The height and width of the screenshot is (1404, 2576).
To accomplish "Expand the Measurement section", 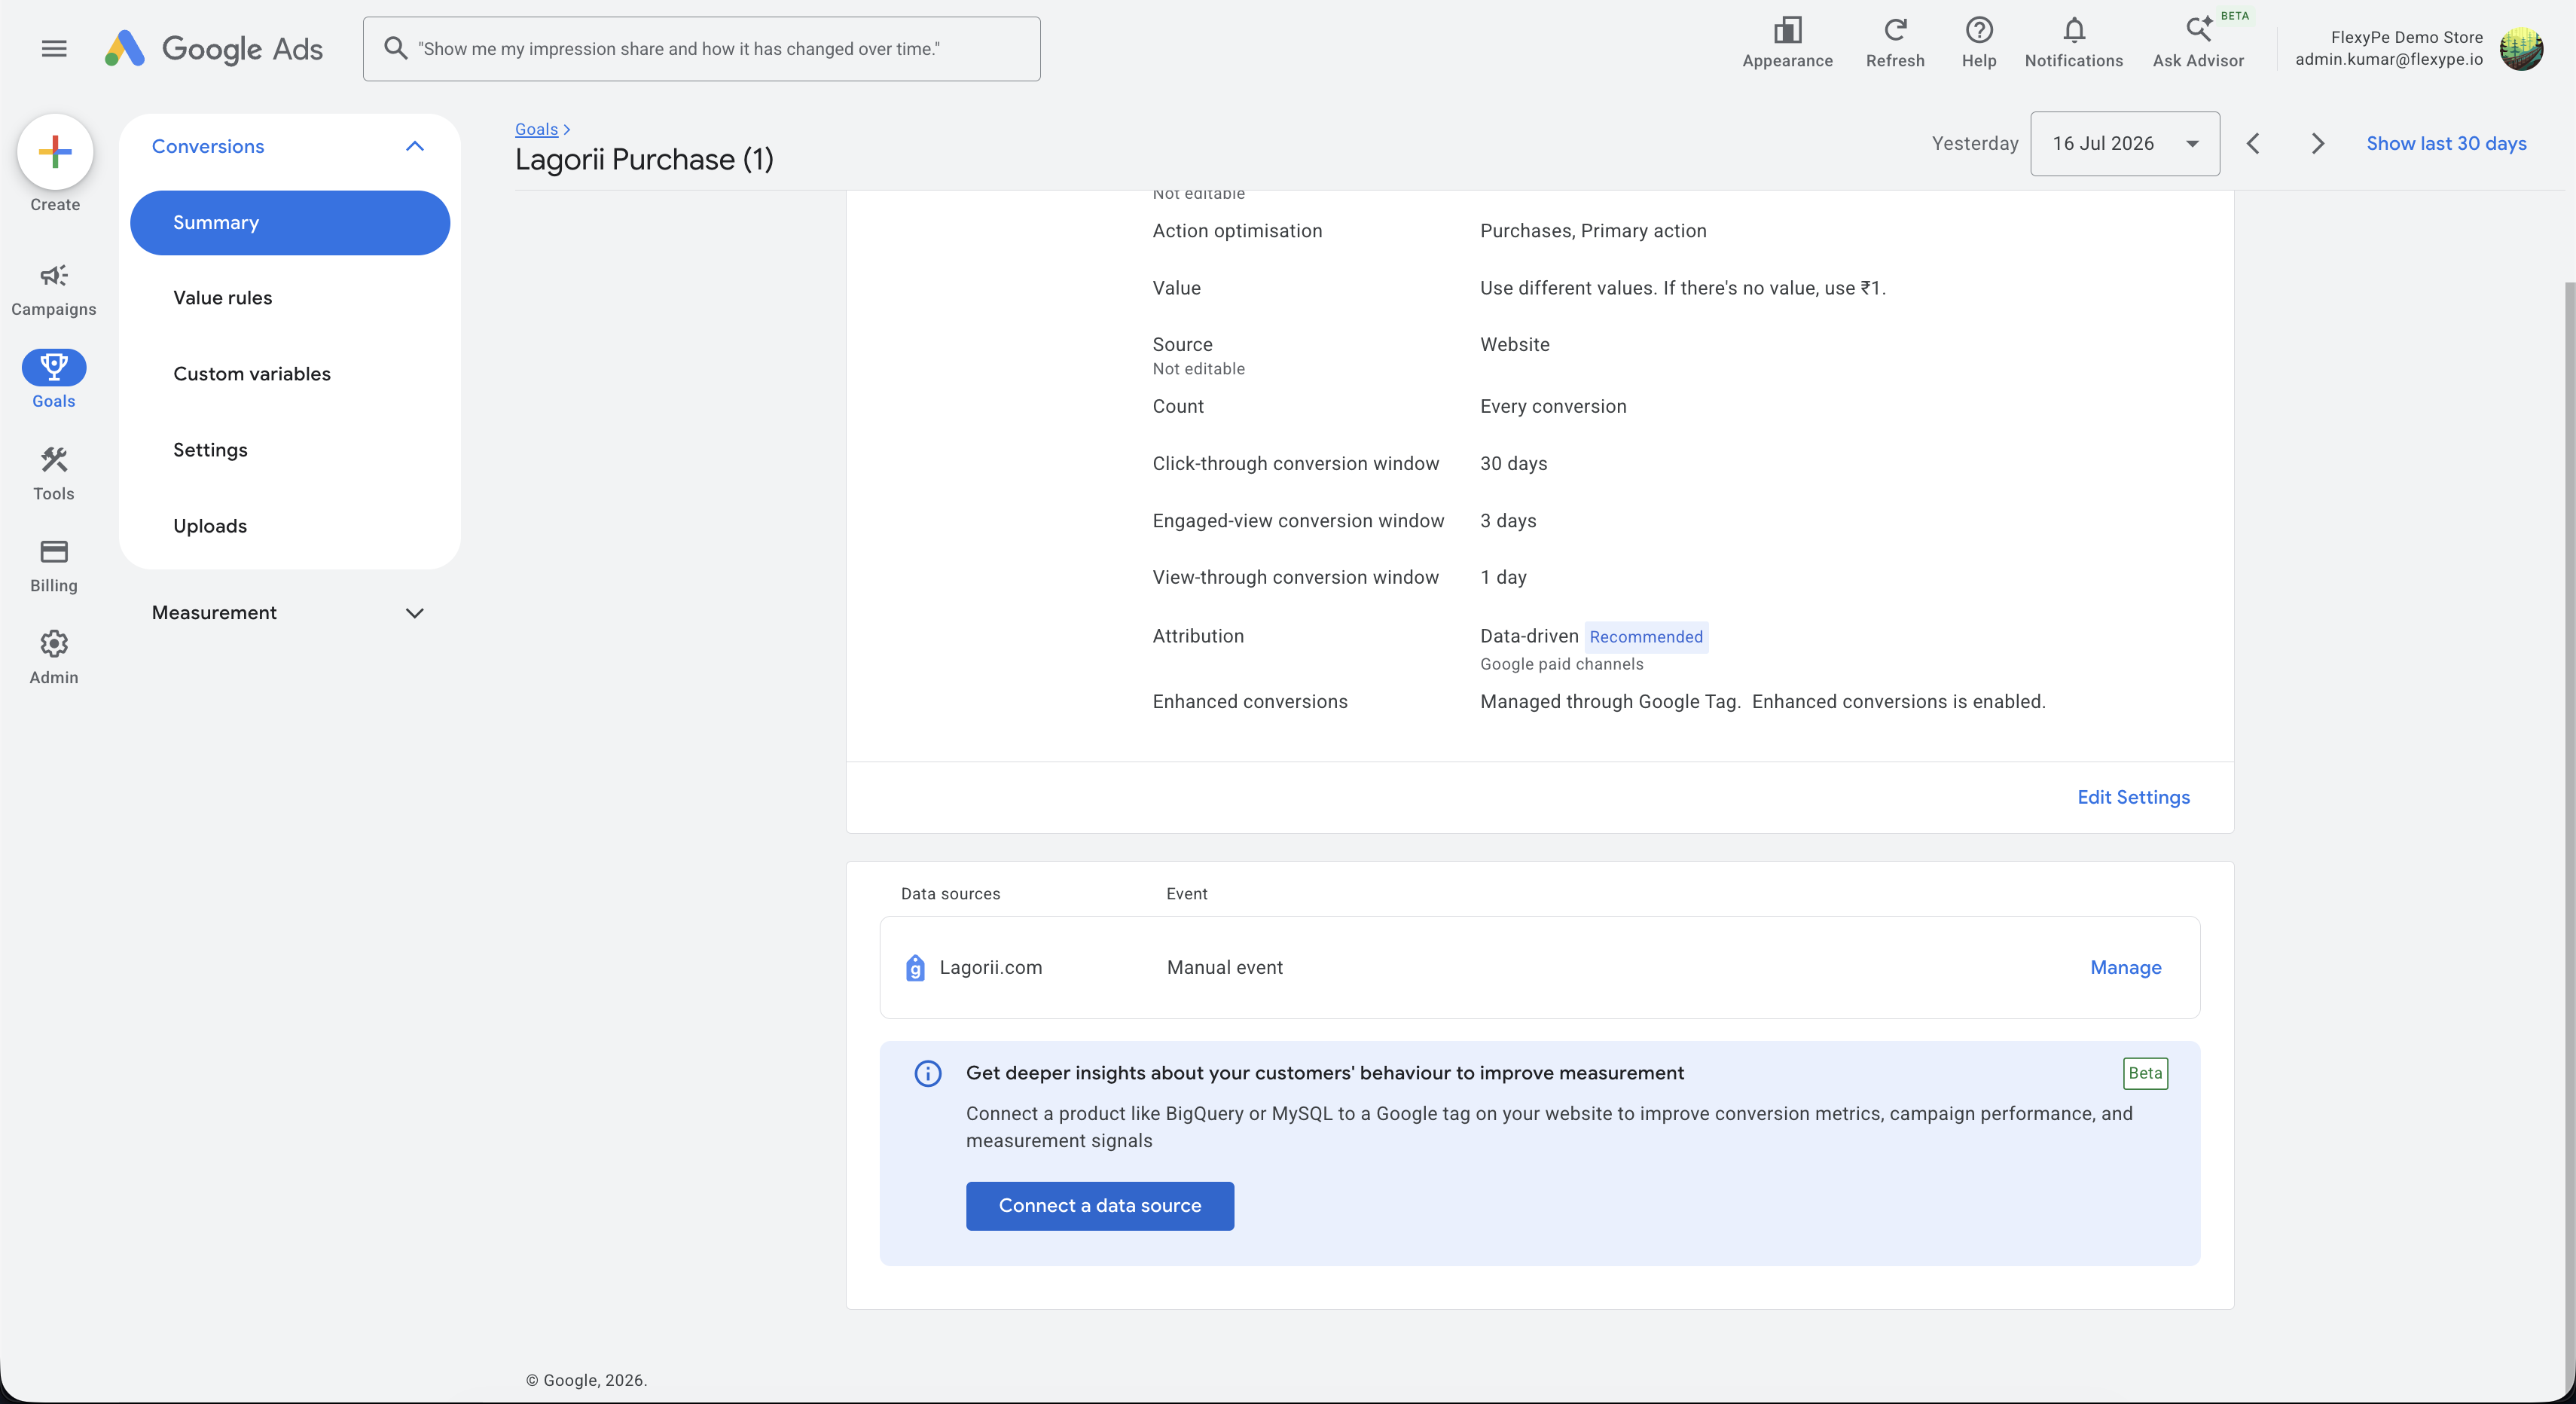I will (415, 613).
